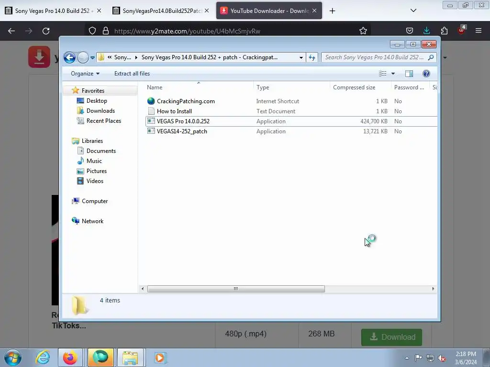Screen dimensions: 490x367
Task: Click the CrackingPatching.com globe icon
Action: click(x=151, y=101)
